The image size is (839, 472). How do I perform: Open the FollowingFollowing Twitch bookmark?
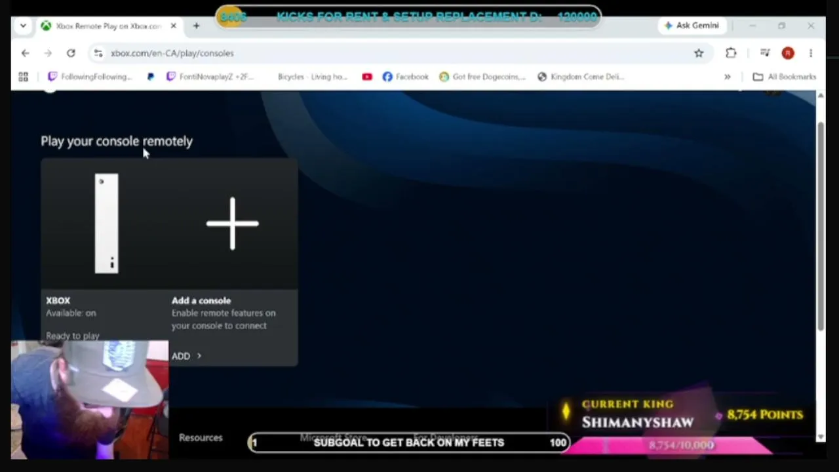click(x=90, y=77)
